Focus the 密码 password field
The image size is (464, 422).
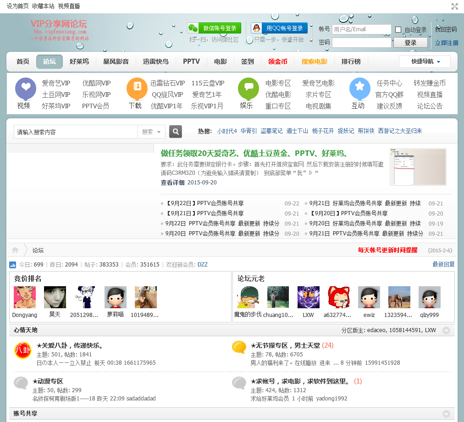pyautogui.click(x=361, y=43)
